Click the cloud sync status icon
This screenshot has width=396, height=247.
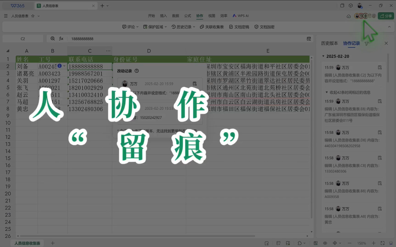349,16
